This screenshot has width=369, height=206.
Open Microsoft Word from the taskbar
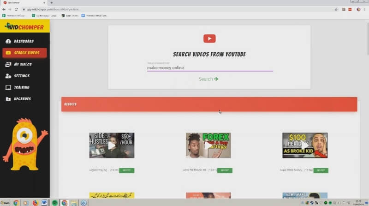coord(44,203)
